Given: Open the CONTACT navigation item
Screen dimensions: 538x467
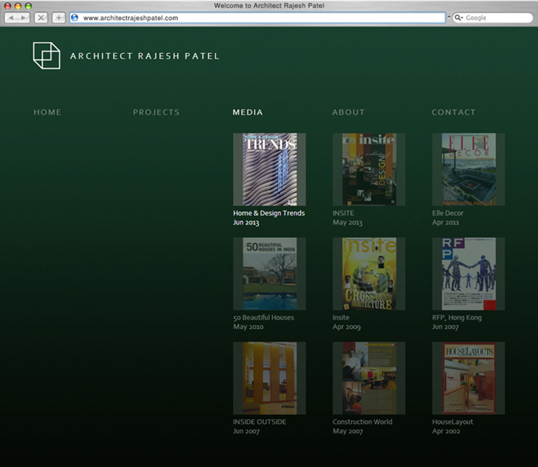Looking at the screenshot, I should point(453,112).
